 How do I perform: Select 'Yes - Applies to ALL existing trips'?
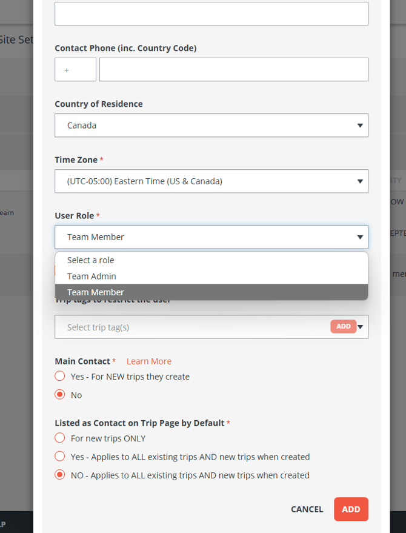tap(60, 457)
